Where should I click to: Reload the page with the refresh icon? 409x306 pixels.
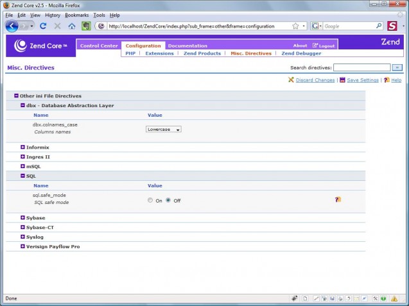coord(43,26)
